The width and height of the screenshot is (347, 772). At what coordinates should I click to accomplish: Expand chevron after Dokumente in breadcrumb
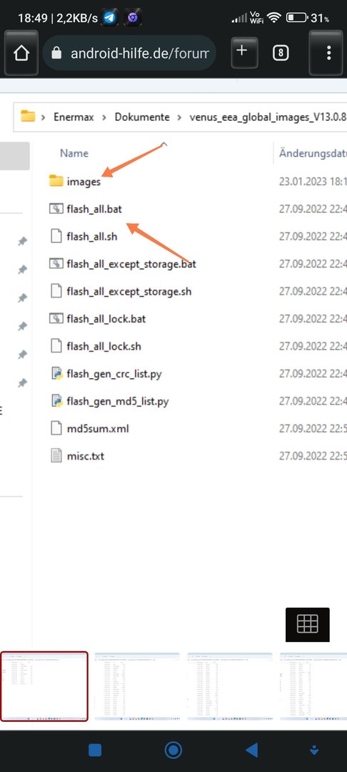tap(179, 117)
